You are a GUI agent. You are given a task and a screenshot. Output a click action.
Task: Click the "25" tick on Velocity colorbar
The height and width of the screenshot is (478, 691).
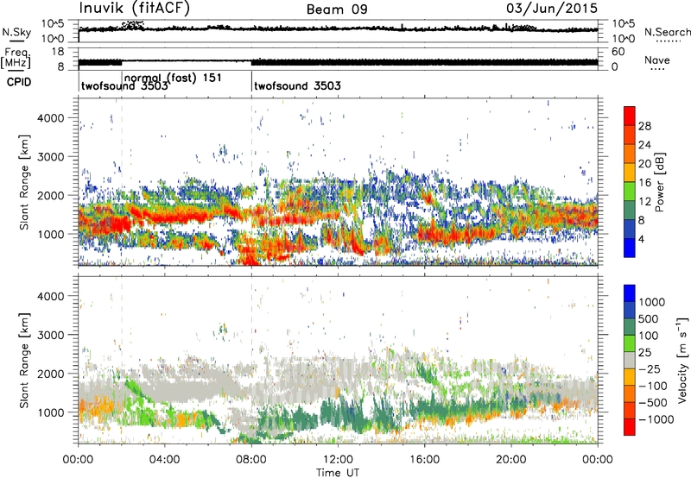pyautogui.click(x=644, y=352)
